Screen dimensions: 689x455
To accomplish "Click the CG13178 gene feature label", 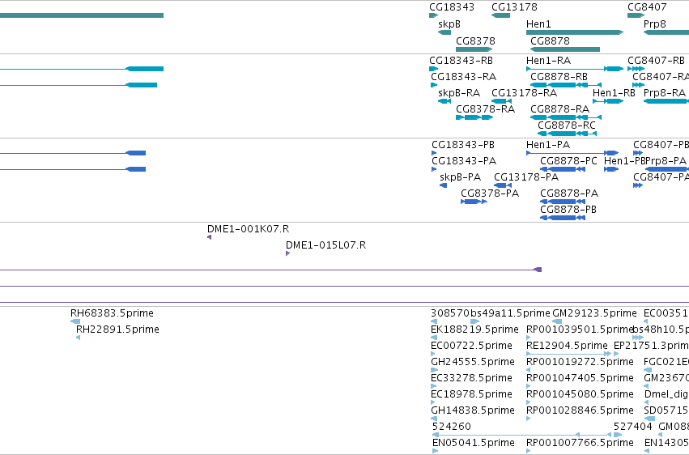I will 514,7.
